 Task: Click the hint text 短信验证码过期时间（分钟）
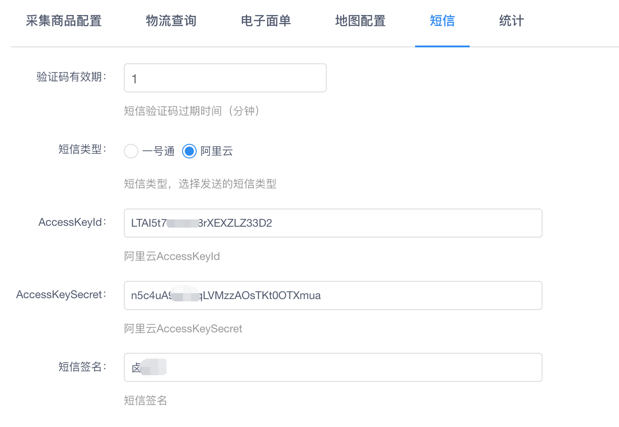(x=192, y=111)
